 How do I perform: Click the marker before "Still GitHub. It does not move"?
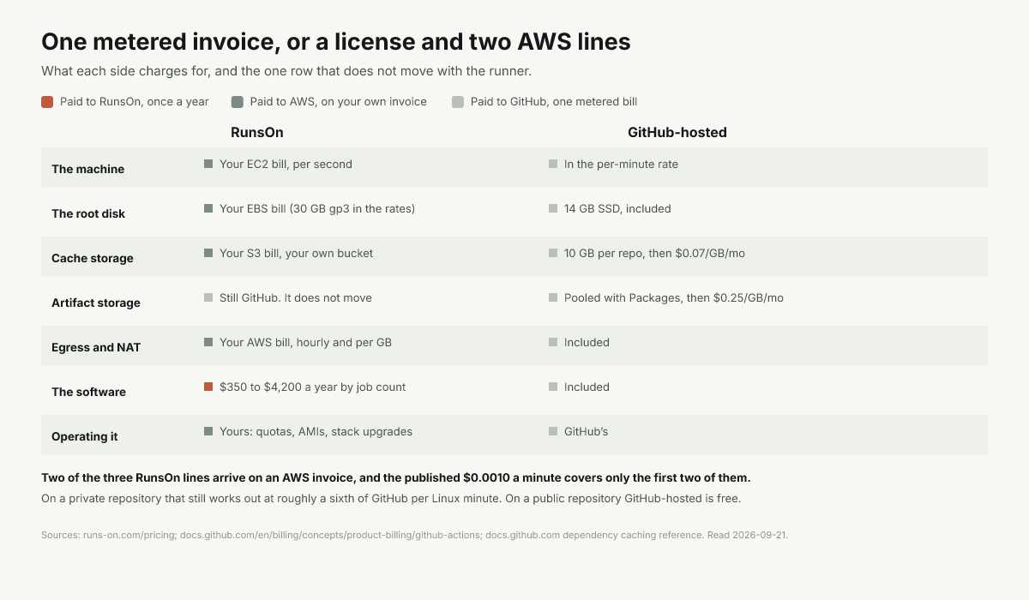[208, 297]
